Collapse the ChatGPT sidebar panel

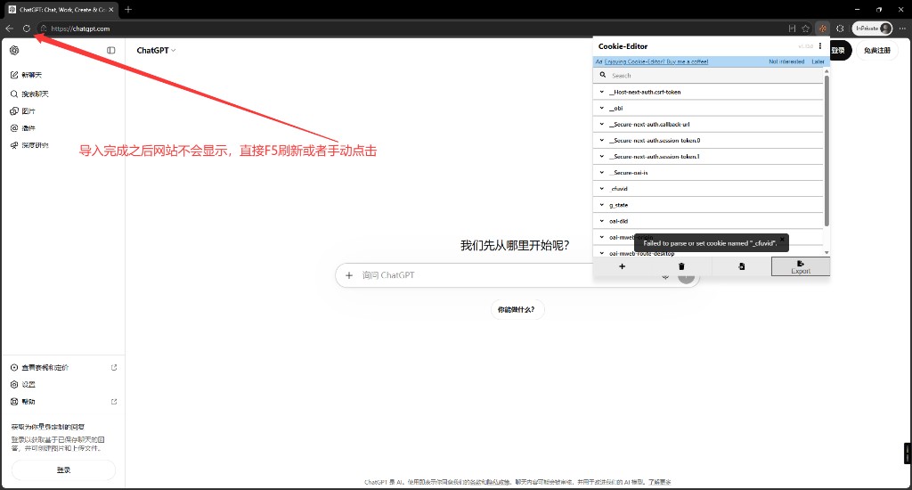[111, 50]
